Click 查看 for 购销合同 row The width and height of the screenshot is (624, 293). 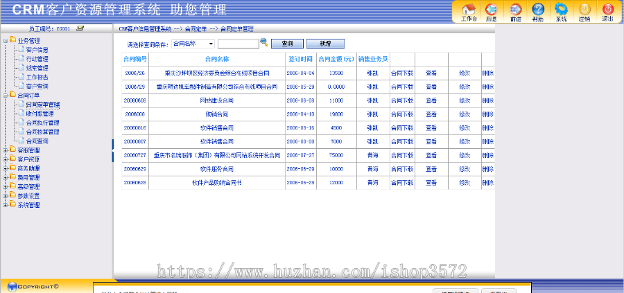[431, 114]
